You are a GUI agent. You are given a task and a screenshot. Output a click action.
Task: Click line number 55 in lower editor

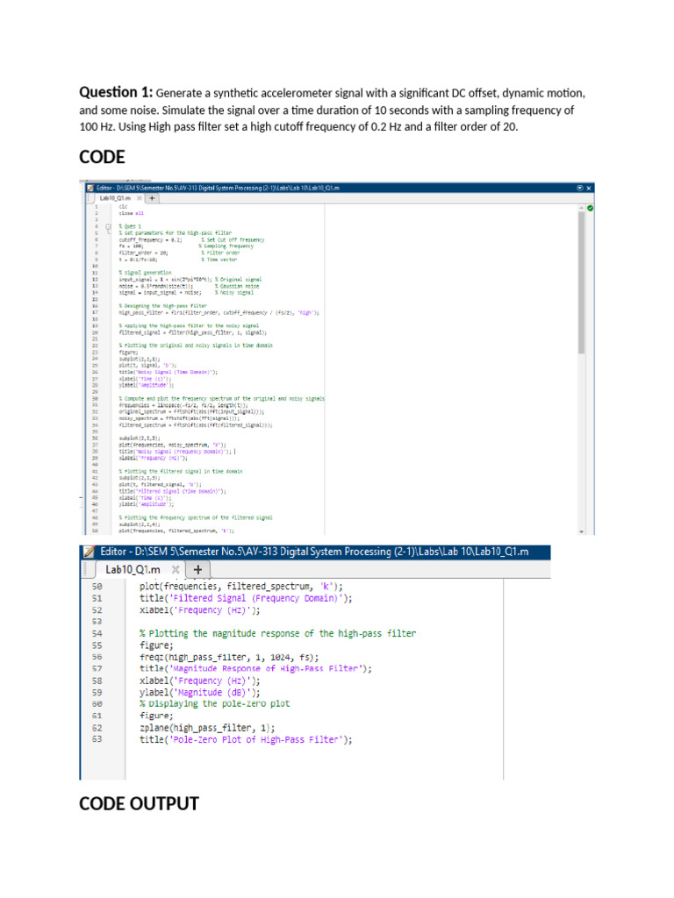pyautogui.click(x=97, y=645)
